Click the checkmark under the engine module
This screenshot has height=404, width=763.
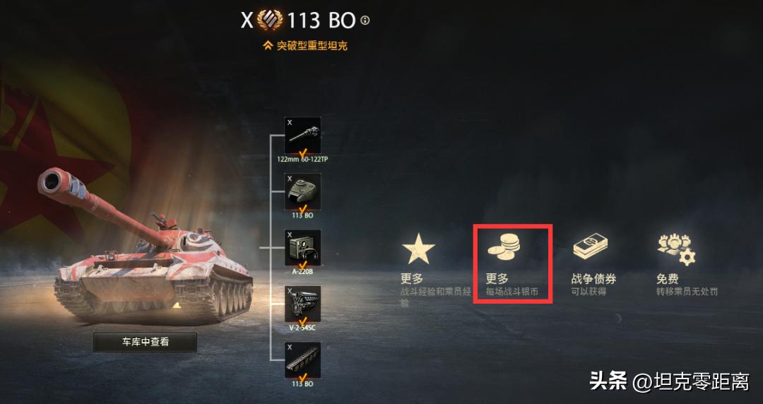click(302, 322)
